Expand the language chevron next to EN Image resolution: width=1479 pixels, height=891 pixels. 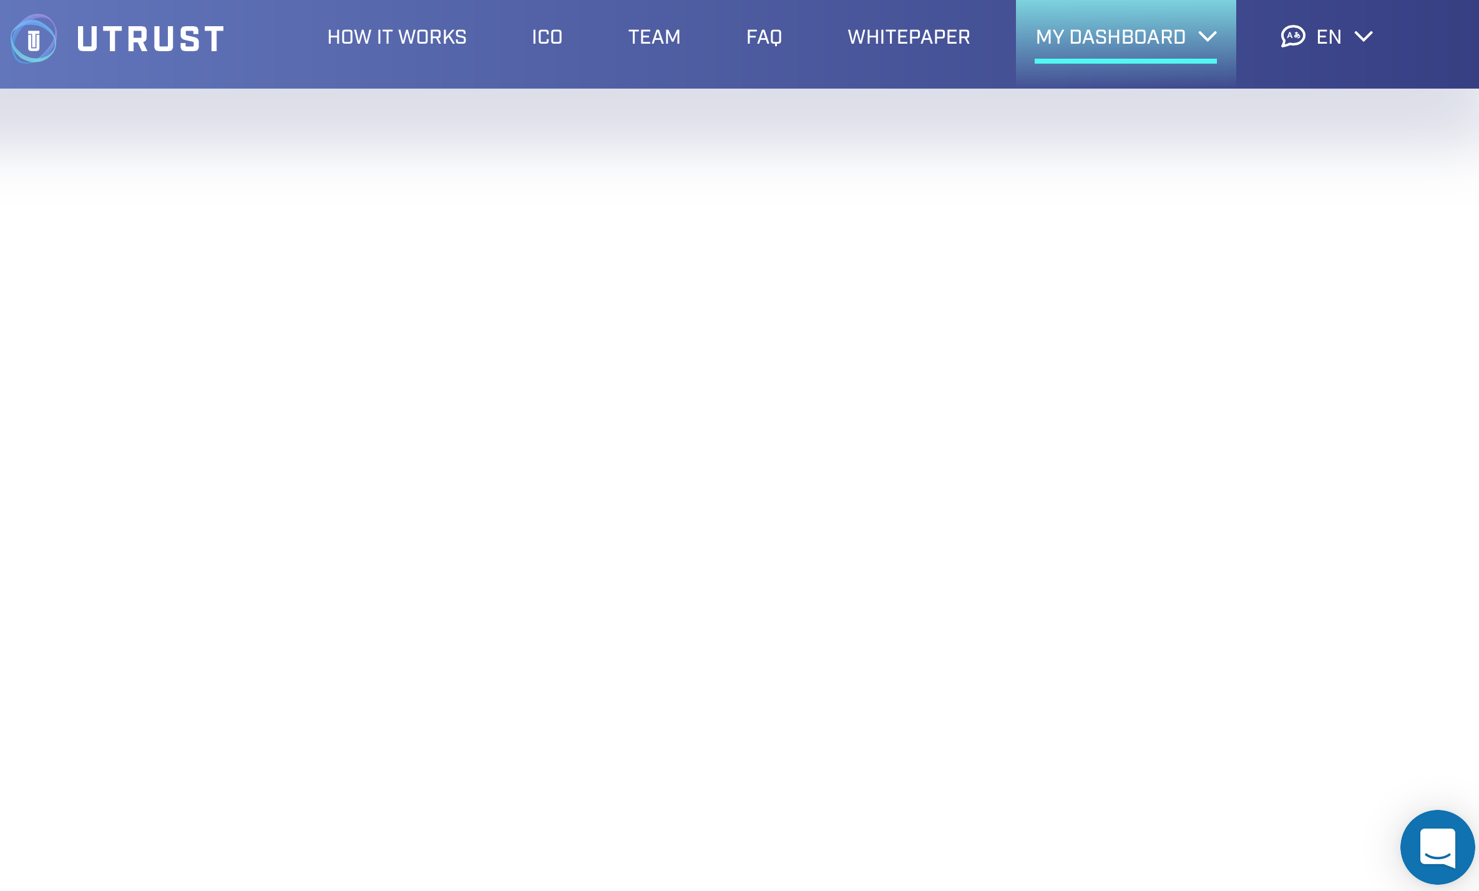pyautogui.click(x=1364, y=37)
